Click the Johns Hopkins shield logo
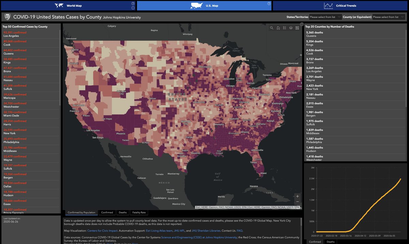The image size is (409, 244). tap(7, 17)
